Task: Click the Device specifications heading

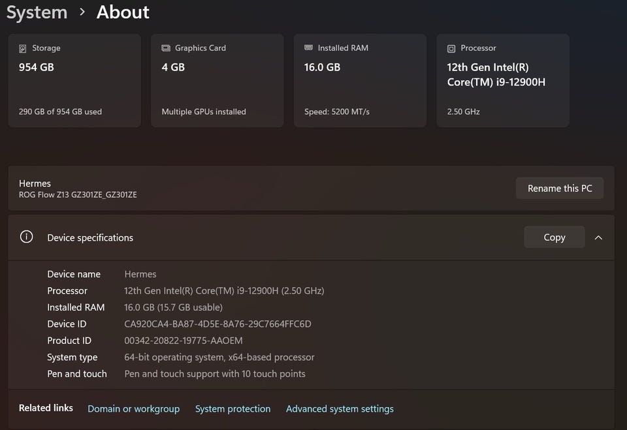Action: tap(90, 238)
